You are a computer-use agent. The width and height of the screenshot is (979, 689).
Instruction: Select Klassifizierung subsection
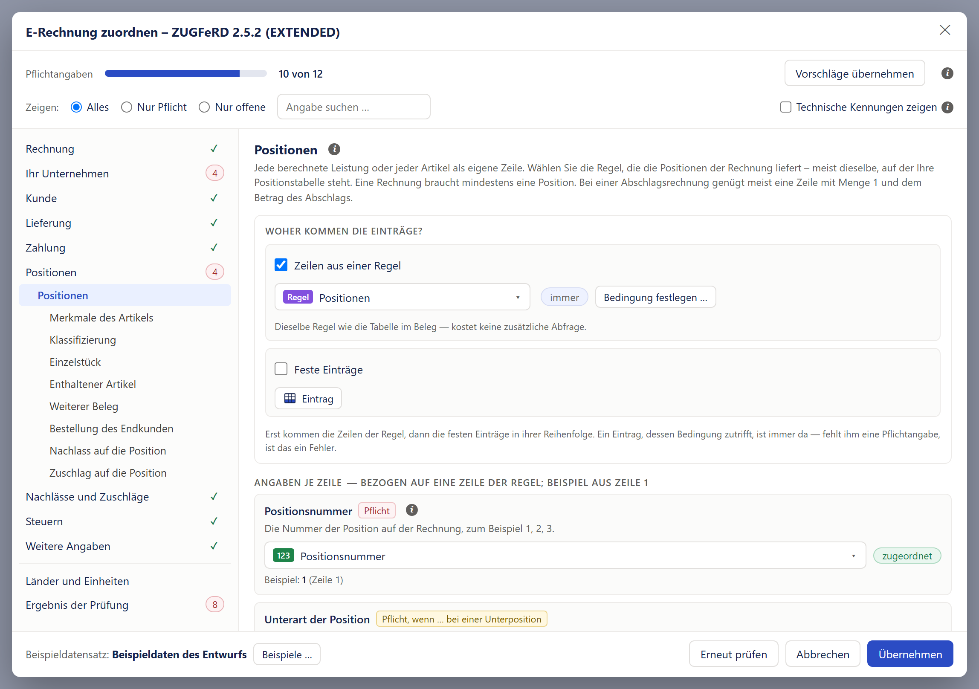click(x=125, y=340)
